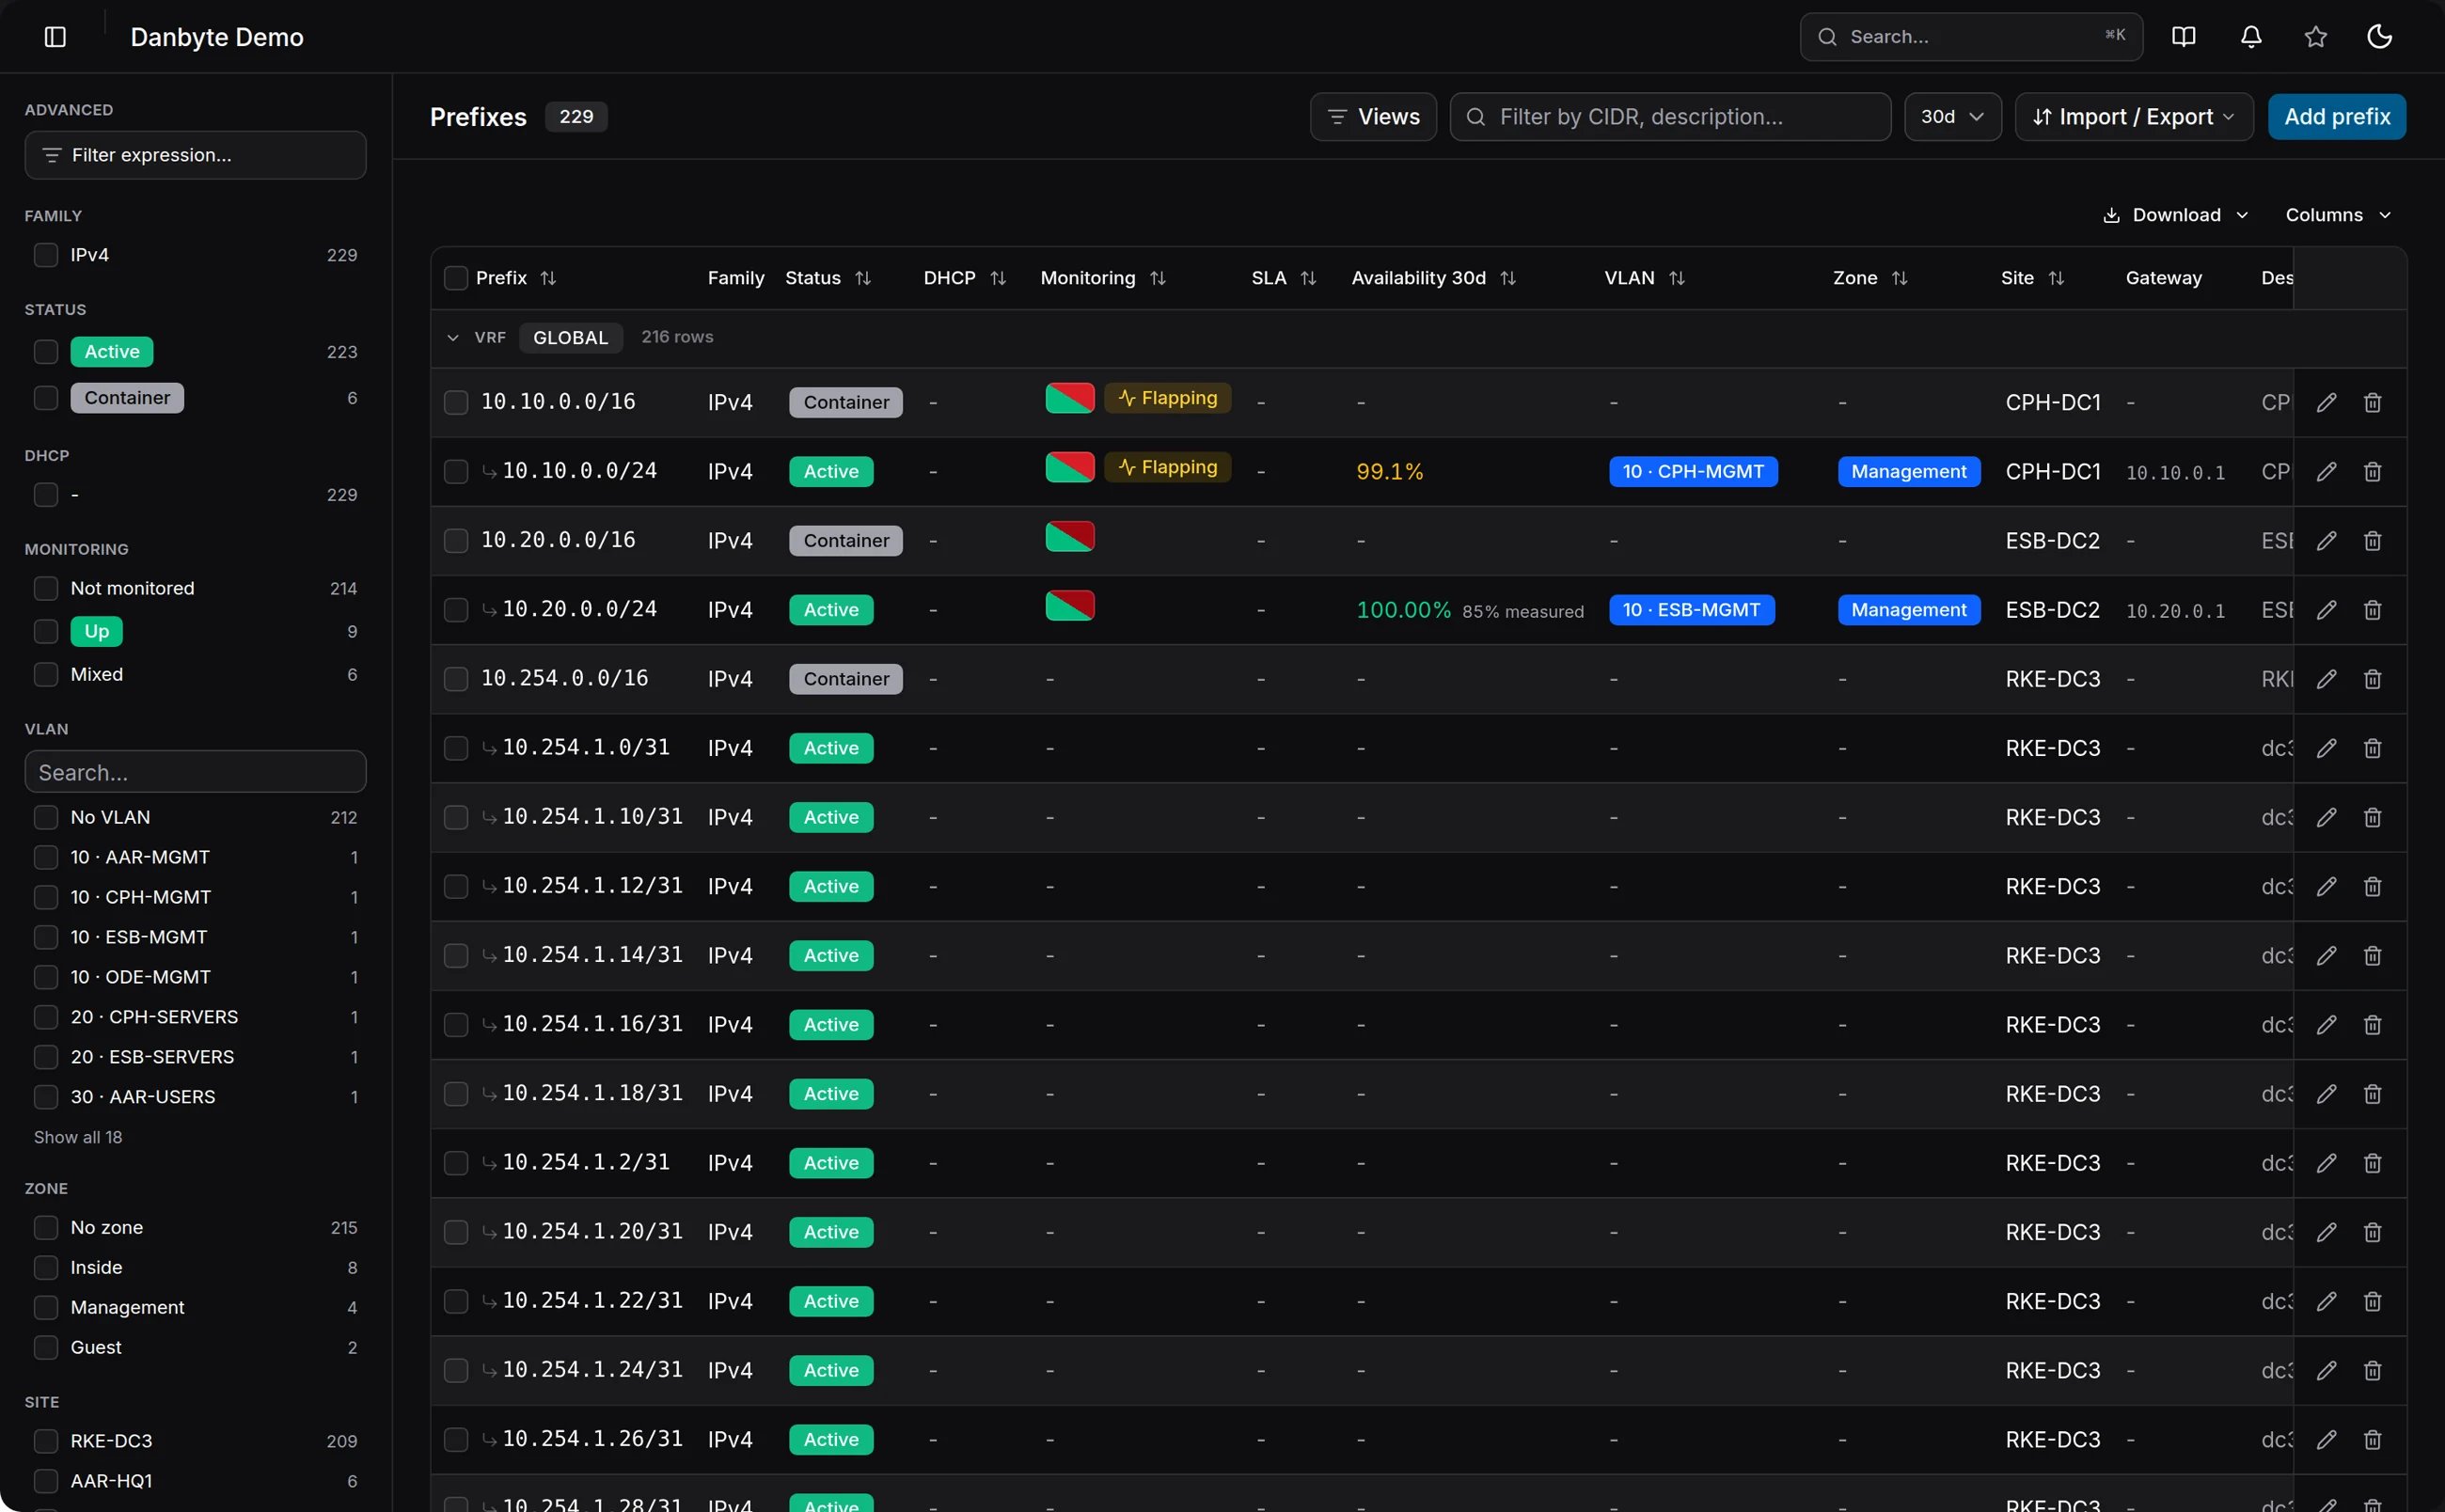Focus the Filter by CIDR input
Viewport: 2445px width, 1512px height.
[x=1670, y=117]
